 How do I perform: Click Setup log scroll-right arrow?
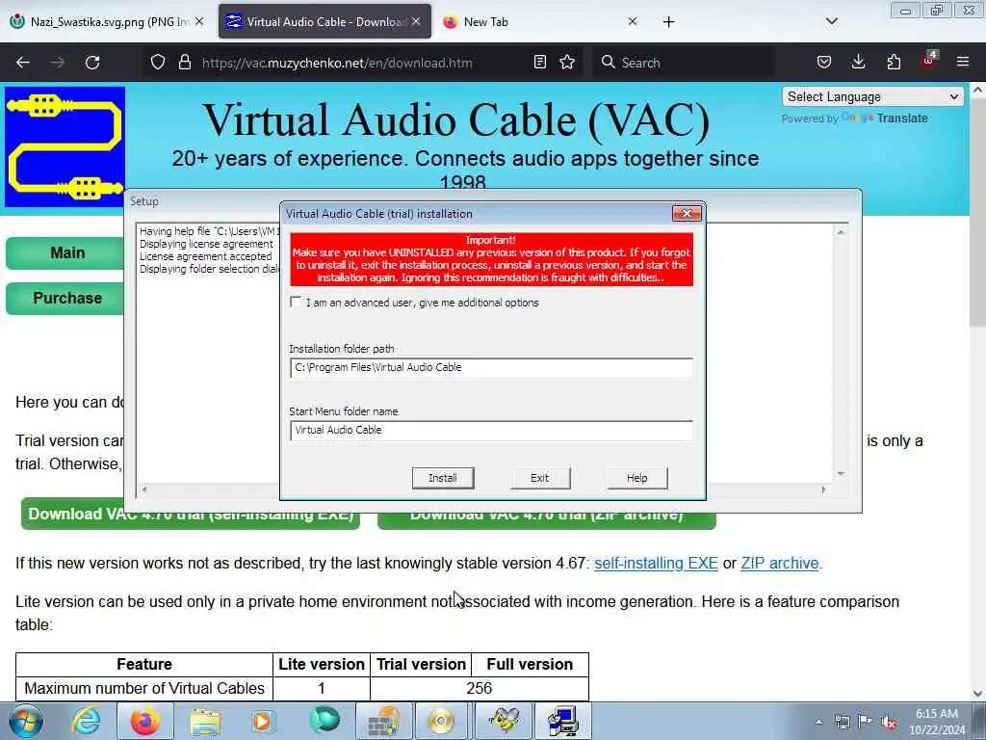pyautogui.click(x=823, y=489)
